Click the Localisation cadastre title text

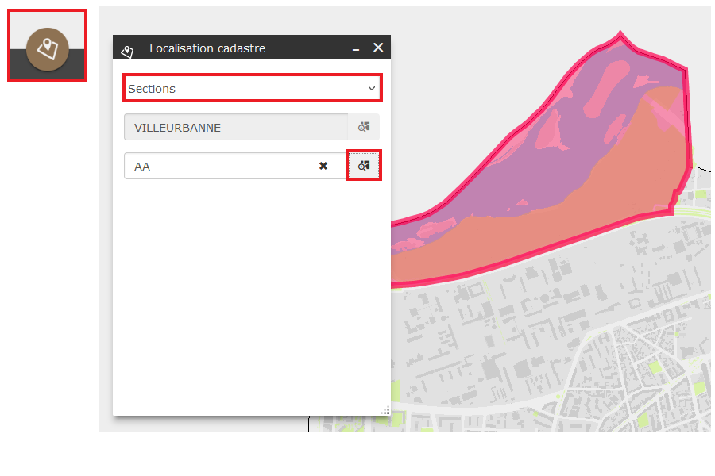pyautogui.click(x=207, y=48)
